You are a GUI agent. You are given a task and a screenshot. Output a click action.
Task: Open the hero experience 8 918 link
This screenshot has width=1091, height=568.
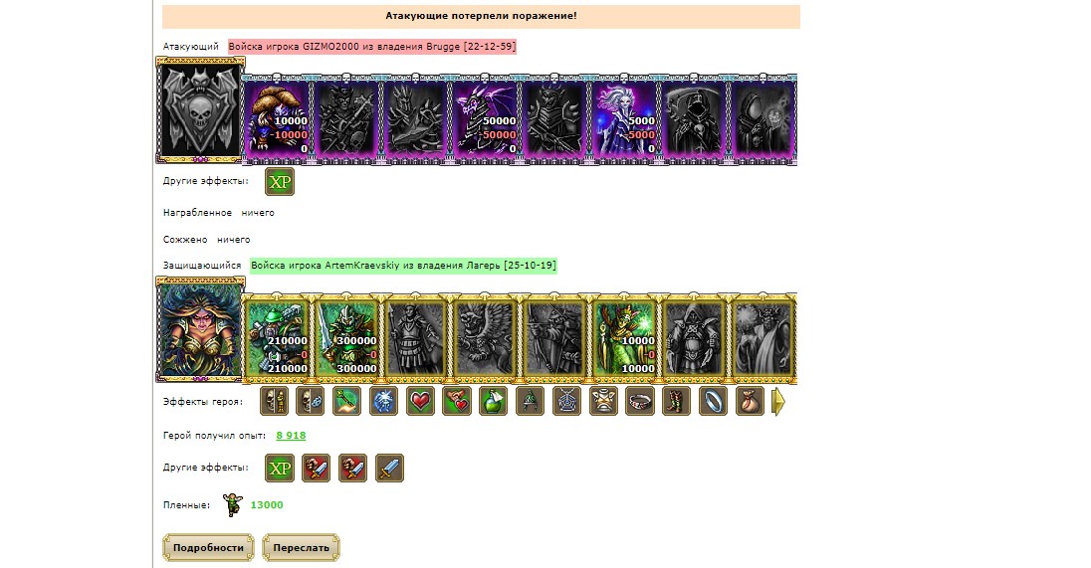coord(291,436)
